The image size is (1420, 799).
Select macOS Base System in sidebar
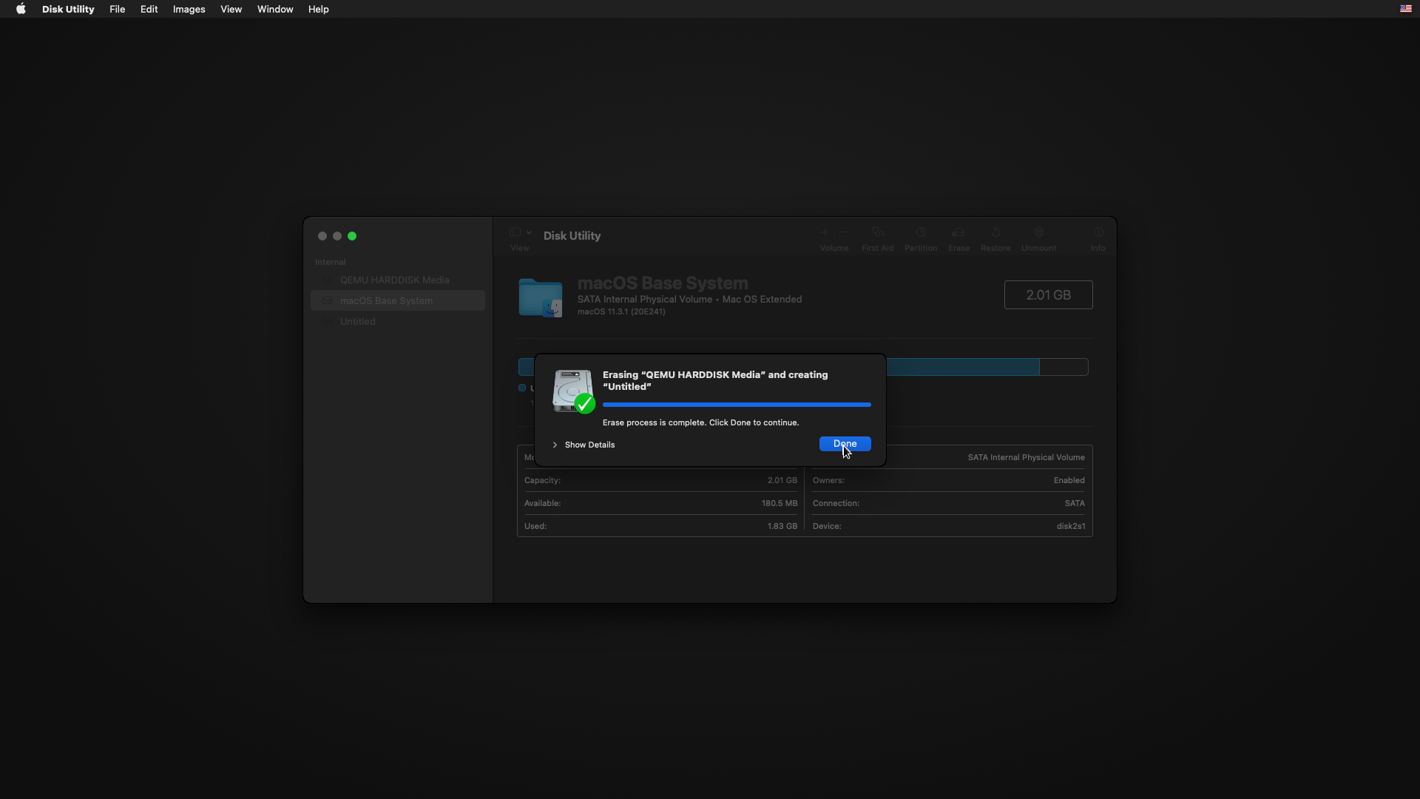click(x=386, y=301)
